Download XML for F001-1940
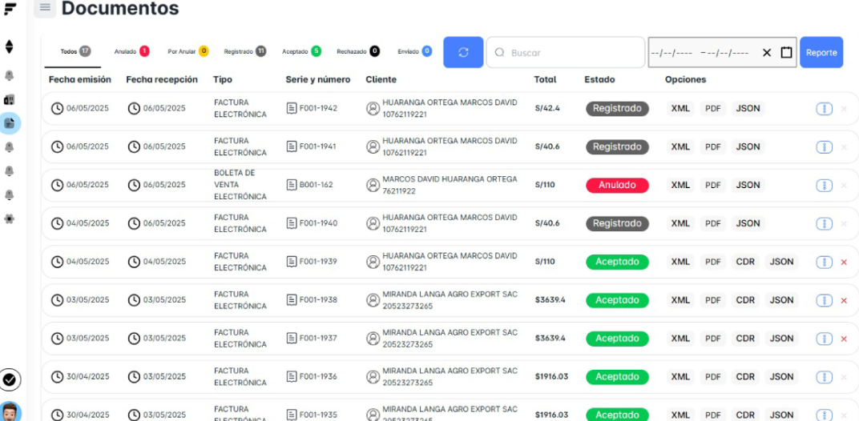 pyautogui.click(x=680, y=223)
